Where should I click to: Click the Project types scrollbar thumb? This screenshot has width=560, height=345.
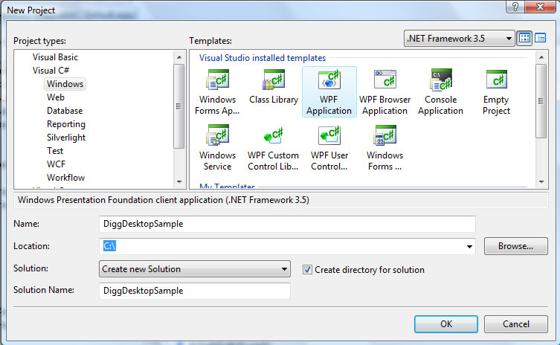point(179,106)
